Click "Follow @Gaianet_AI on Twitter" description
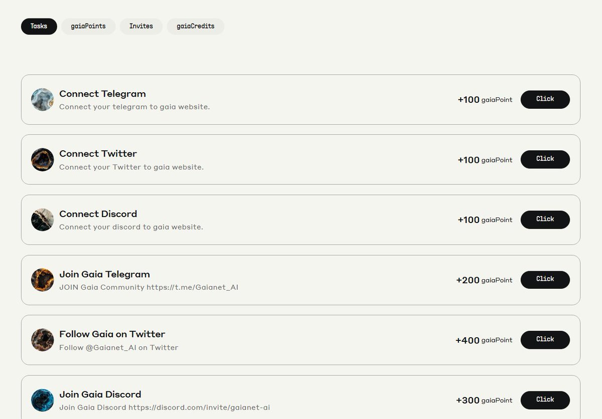 tap(118, 347)
